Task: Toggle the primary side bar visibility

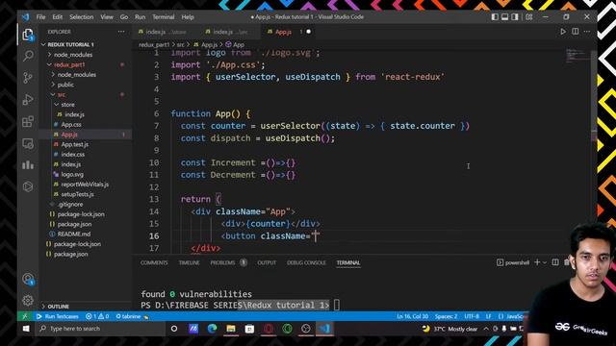Action: tap(495, 17)
